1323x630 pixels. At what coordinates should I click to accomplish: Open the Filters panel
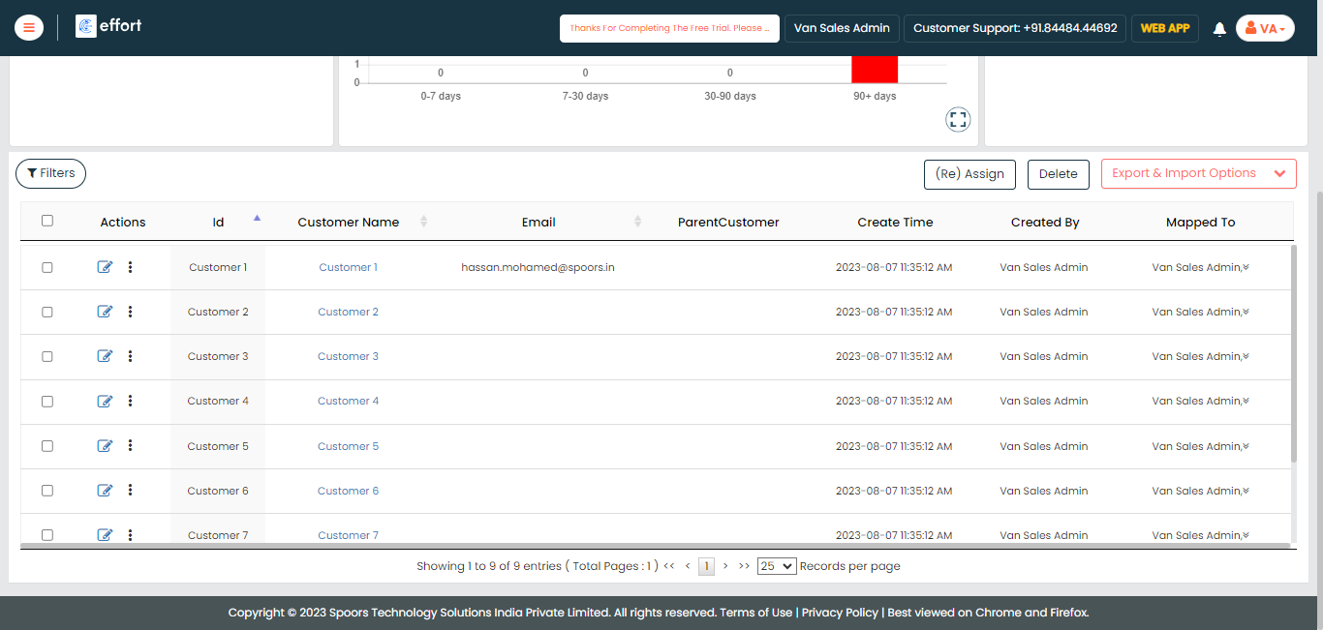point(50,173)
